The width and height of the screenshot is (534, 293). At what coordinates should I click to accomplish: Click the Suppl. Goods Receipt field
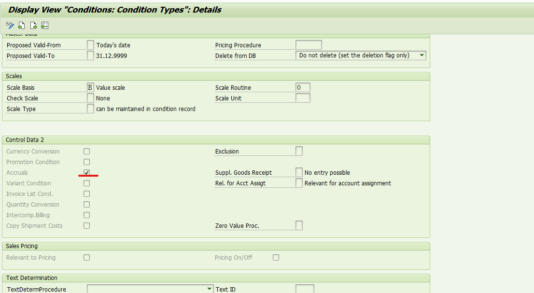(x=299, y=172)
